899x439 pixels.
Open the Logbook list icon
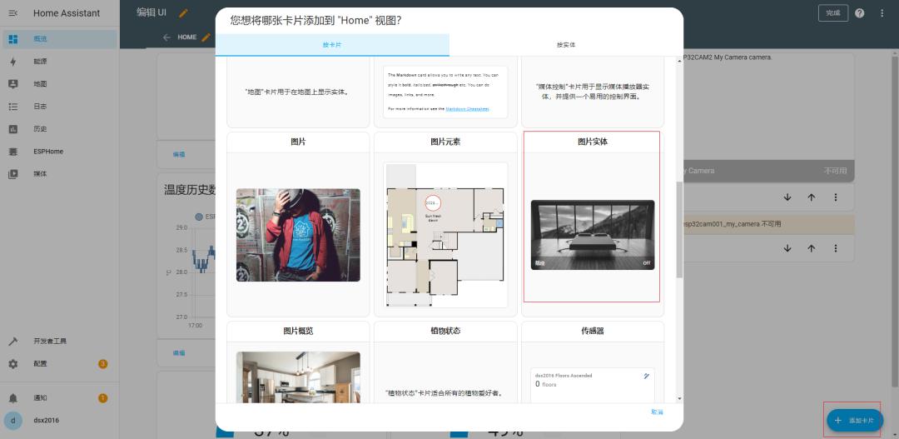[x=13, y=106]
